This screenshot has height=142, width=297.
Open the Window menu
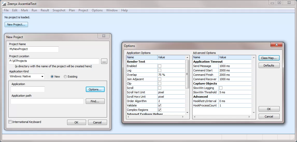pos(112,10)
